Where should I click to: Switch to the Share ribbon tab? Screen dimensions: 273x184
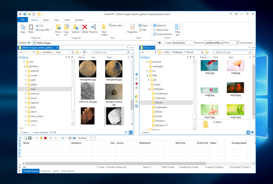46,20
